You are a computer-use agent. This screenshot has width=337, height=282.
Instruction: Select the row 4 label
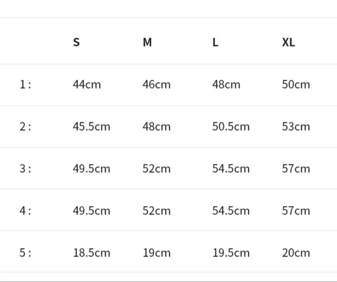pyautogui.click(x=25, y=211)
